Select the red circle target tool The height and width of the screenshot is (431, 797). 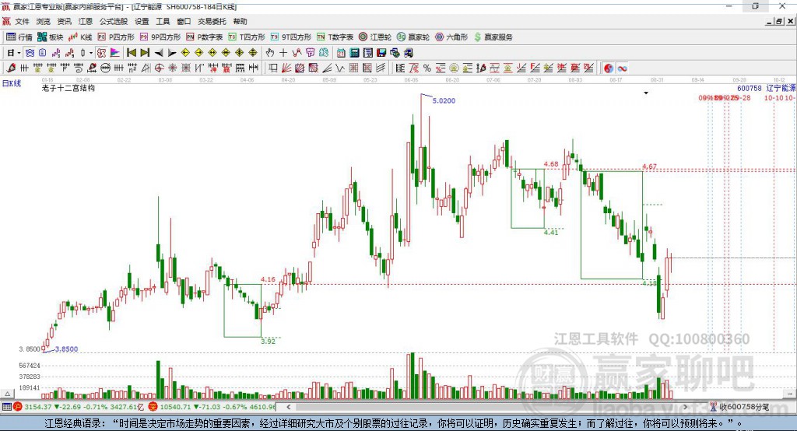click(x=159, y=68)
